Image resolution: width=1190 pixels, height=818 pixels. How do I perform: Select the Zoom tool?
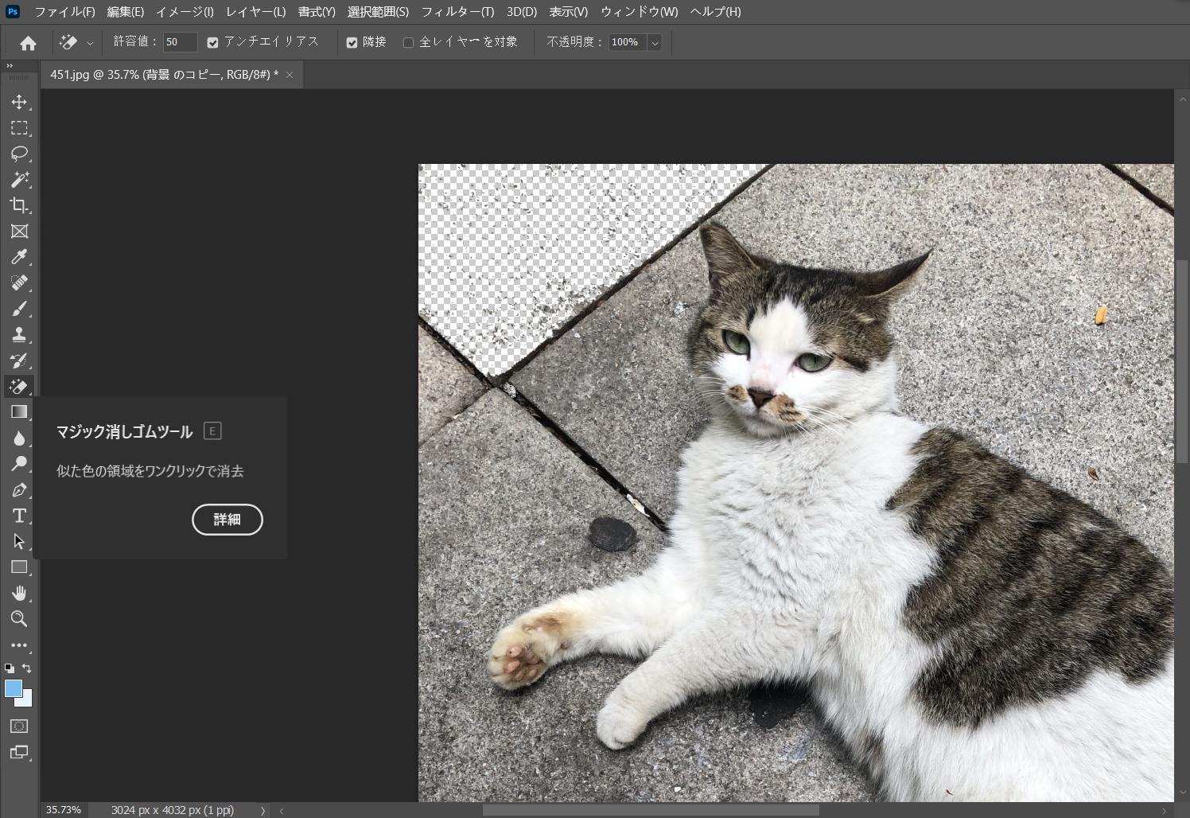(x=19, y=619)
